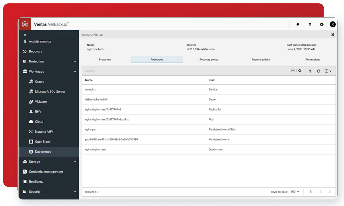
Task: Click the Secret kind cell
Action: (x=212, y=99)
